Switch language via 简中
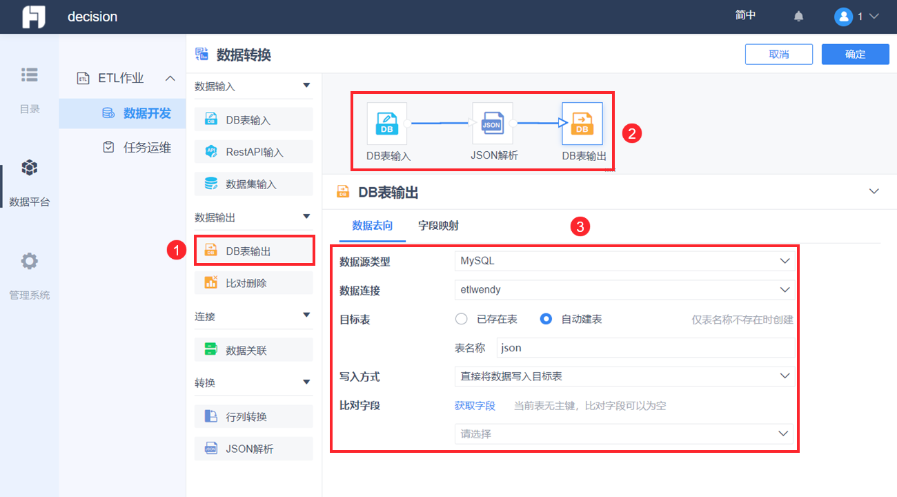The width and height of the screenshot is (897, 497). pyautogui.click(x=746, y=16)
